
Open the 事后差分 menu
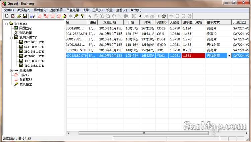coord(40,10)
